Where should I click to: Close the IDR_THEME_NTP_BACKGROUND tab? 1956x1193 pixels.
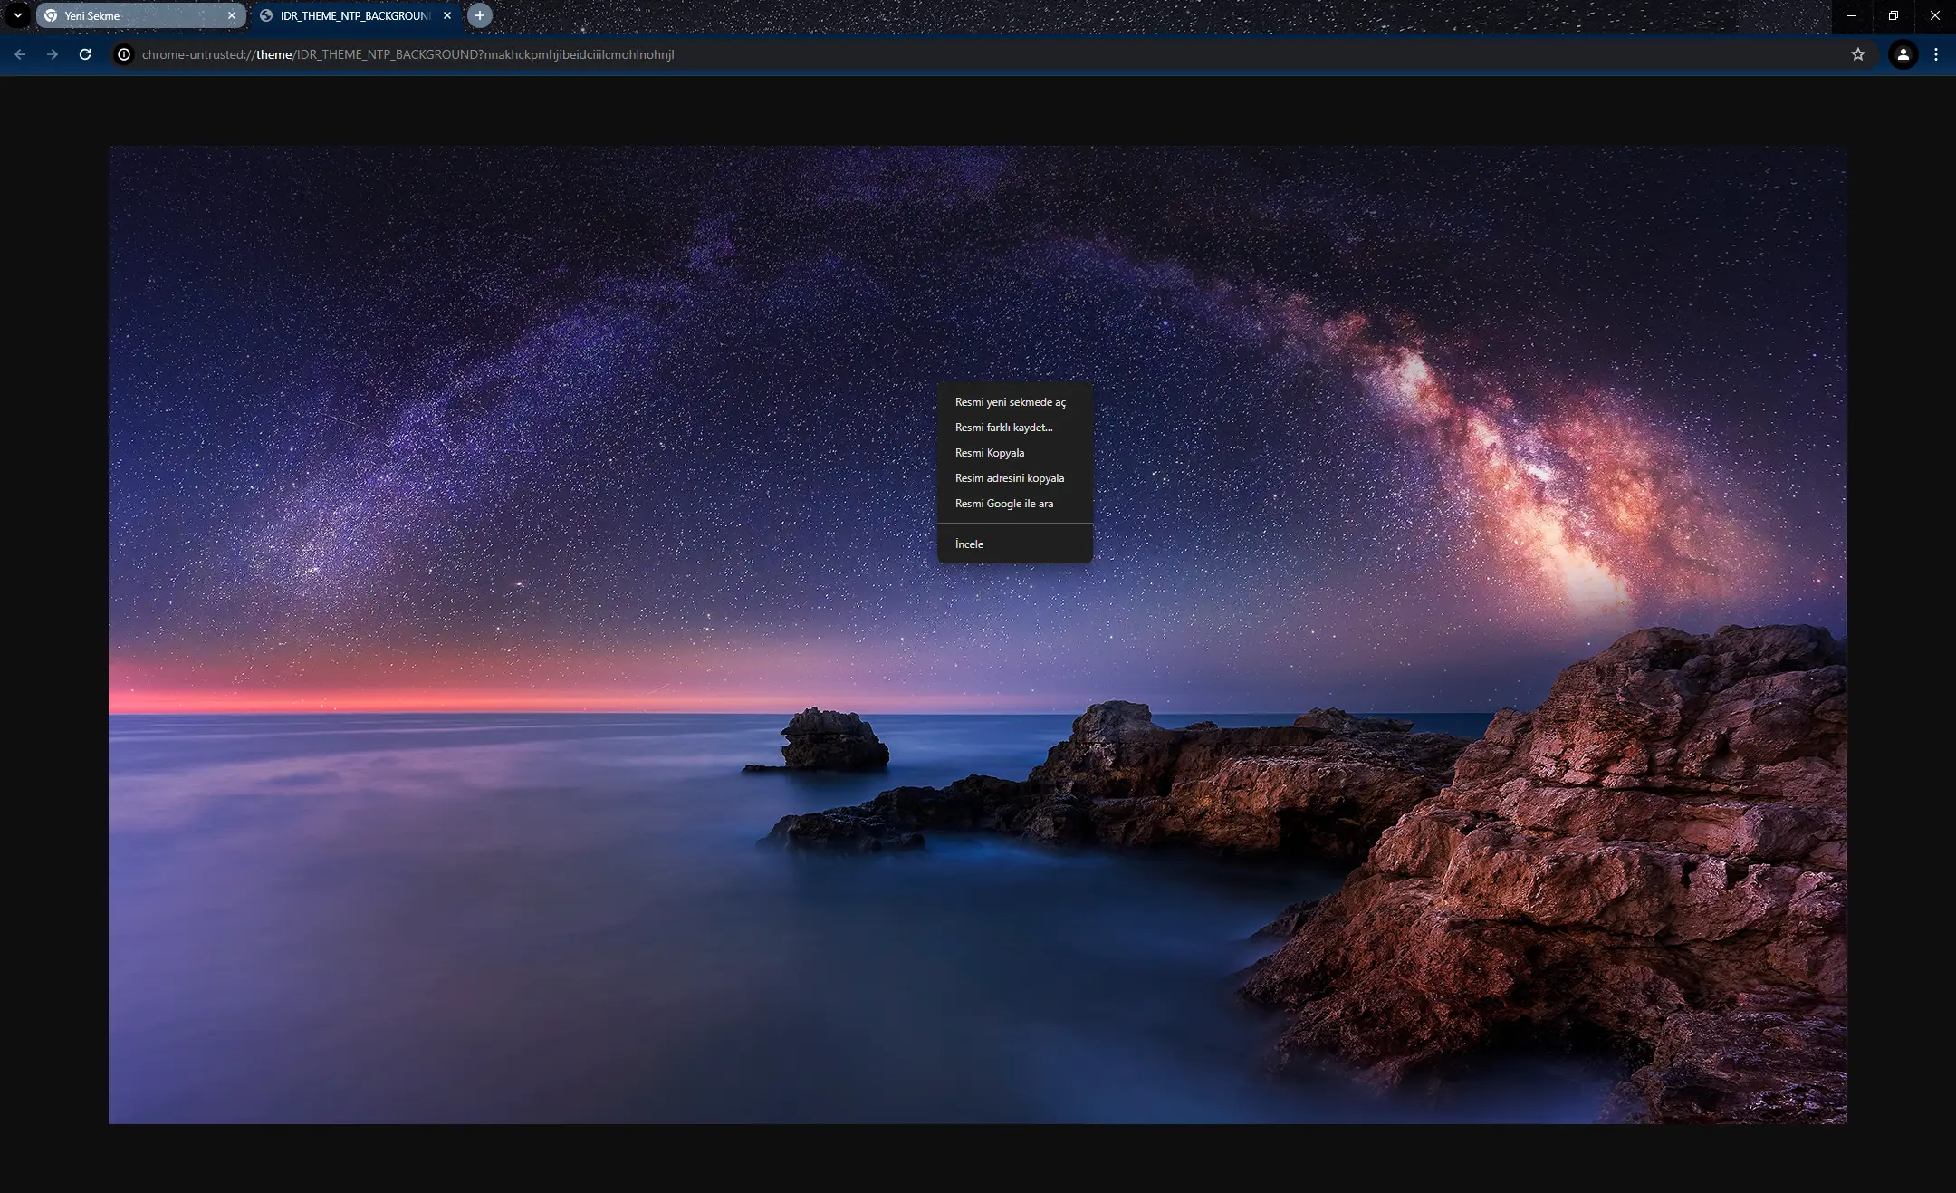[447, 15]
